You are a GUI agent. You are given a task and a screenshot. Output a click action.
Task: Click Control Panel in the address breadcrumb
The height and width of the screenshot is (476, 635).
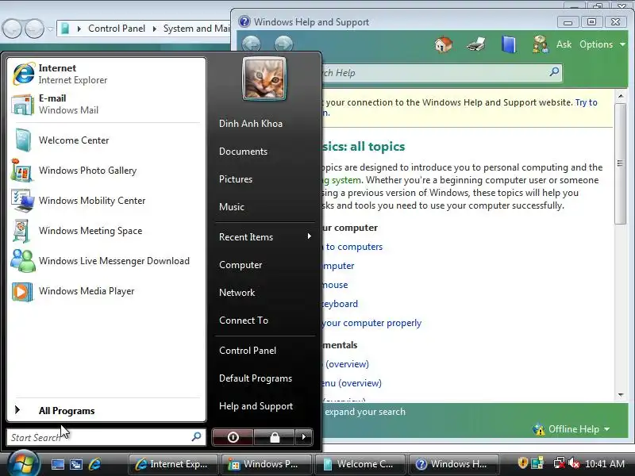point(117,29)
